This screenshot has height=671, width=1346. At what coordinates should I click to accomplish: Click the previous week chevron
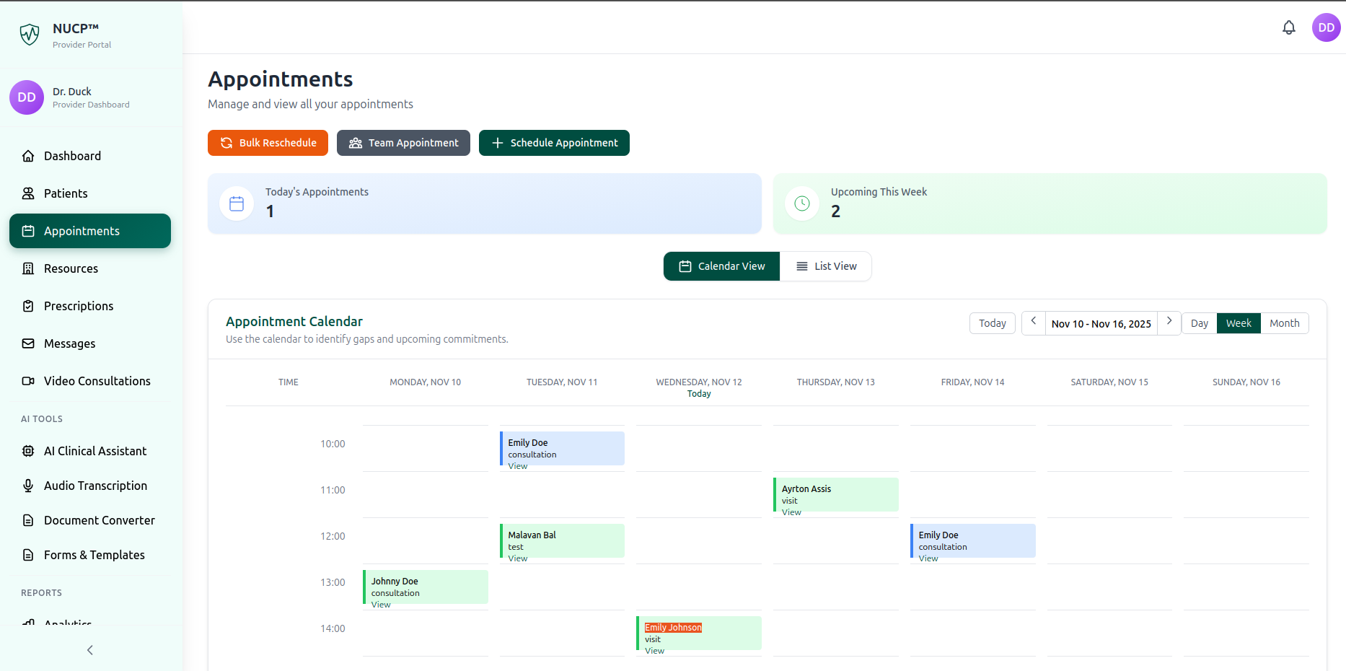point(1033,323)
